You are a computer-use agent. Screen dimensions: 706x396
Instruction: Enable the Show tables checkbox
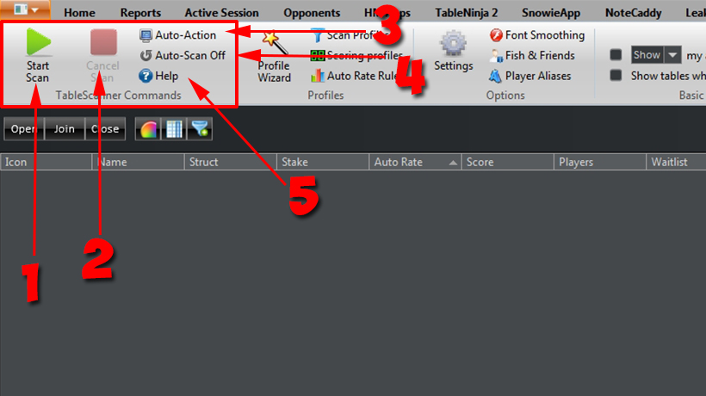point(616,75)
